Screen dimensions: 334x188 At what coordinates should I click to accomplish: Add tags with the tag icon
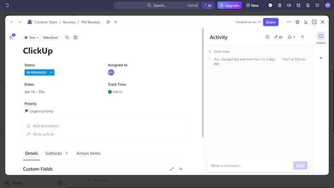67,38
